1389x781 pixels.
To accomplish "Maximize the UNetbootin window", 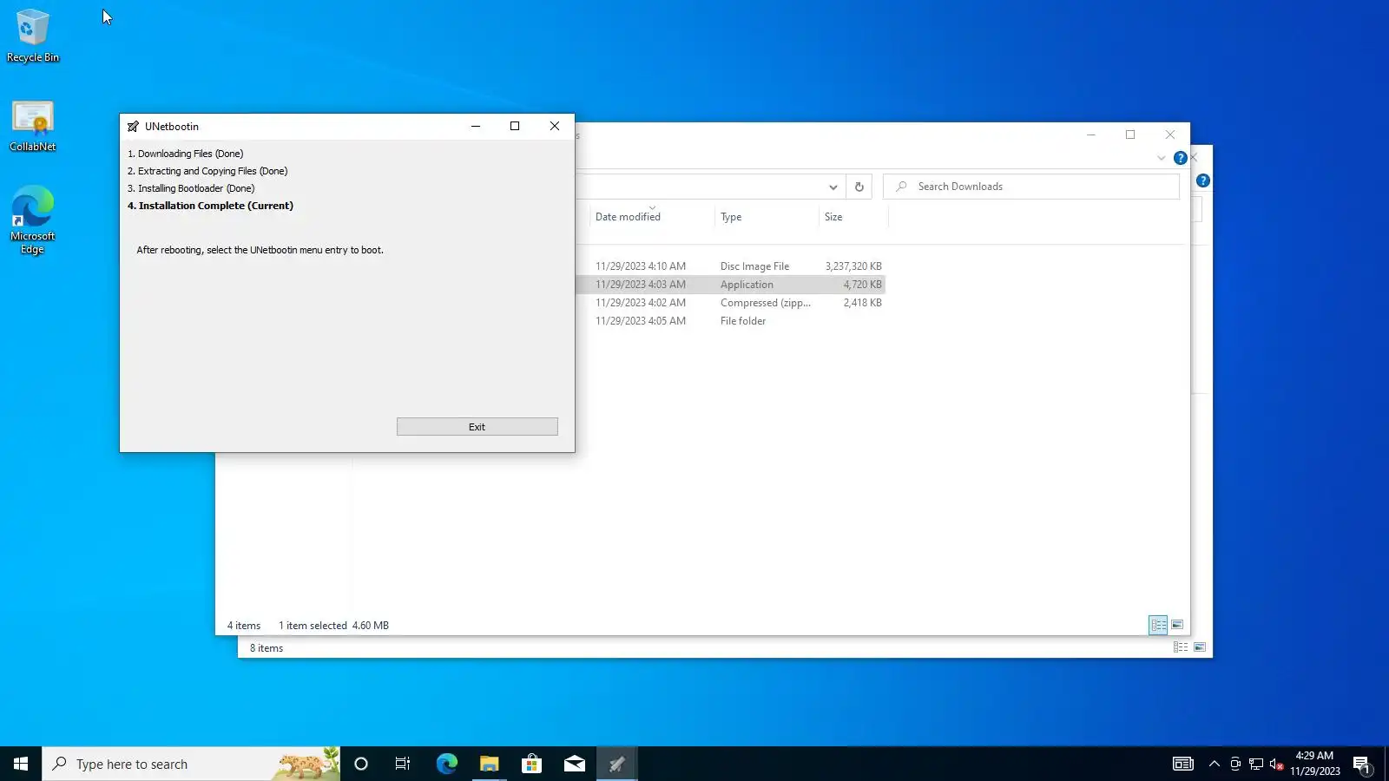I will click(x=515, y=126).
